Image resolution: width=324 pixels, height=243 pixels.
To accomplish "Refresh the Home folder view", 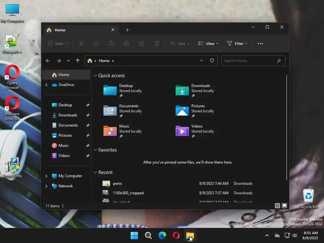I will (212, 60).
